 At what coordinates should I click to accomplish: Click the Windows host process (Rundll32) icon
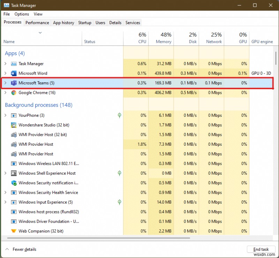[x=14, y=212]
